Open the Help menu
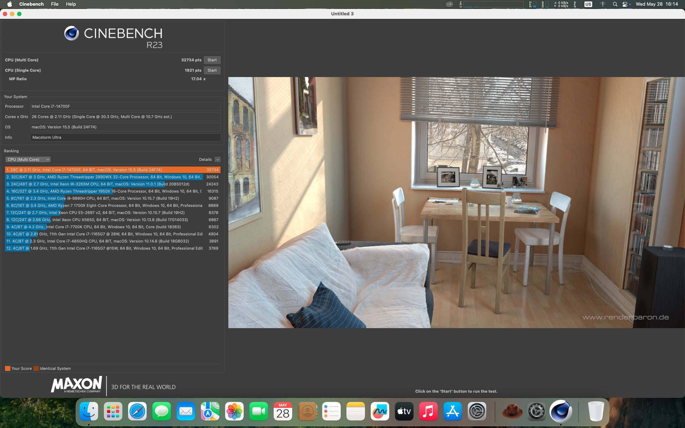 71,4
